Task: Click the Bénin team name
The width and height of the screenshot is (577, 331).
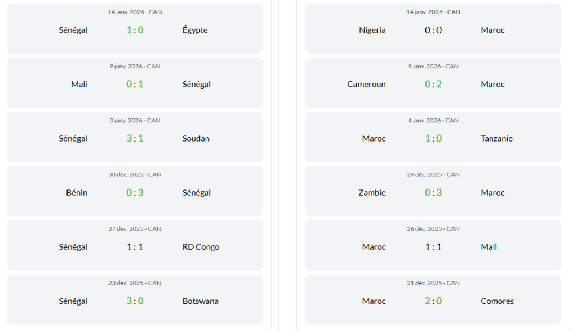Action: (77, 192)
